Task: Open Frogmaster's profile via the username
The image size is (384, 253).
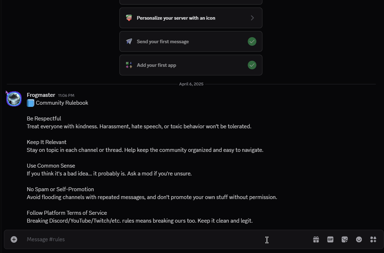Action: (41, 95)
